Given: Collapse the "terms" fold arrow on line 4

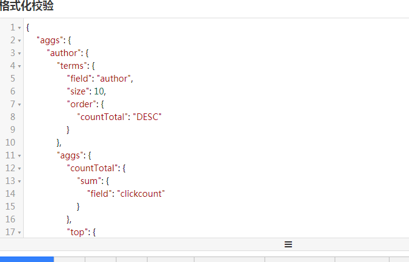Looking at the screenshot, I should (20, 66).
